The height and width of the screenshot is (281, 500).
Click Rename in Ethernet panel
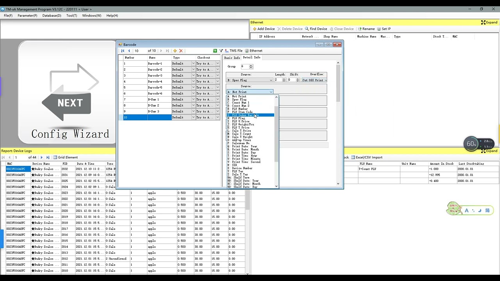tap(366, 29)
